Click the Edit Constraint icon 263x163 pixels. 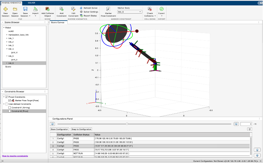tap(73, 10)
